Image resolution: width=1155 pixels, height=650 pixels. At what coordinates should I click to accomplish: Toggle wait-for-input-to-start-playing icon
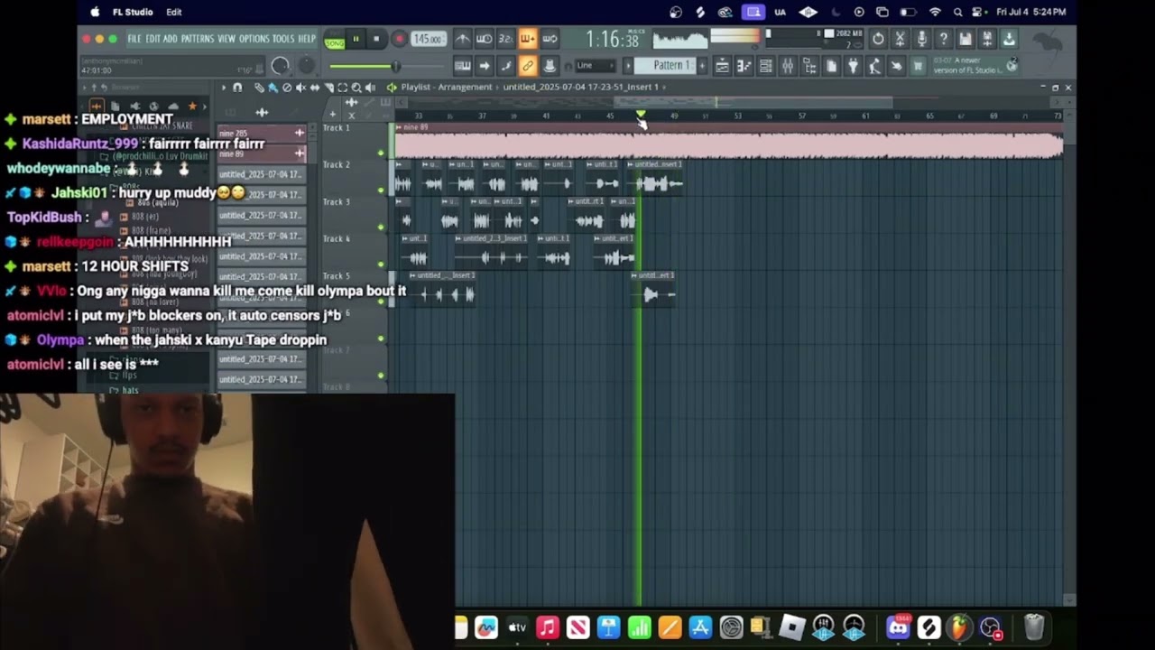[484, 39]
